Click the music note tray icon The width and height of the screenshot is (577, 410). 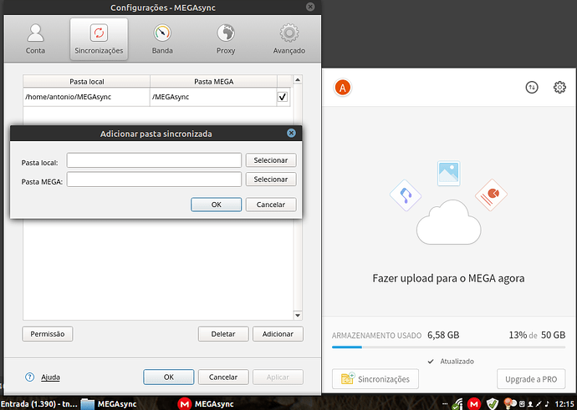547,404
